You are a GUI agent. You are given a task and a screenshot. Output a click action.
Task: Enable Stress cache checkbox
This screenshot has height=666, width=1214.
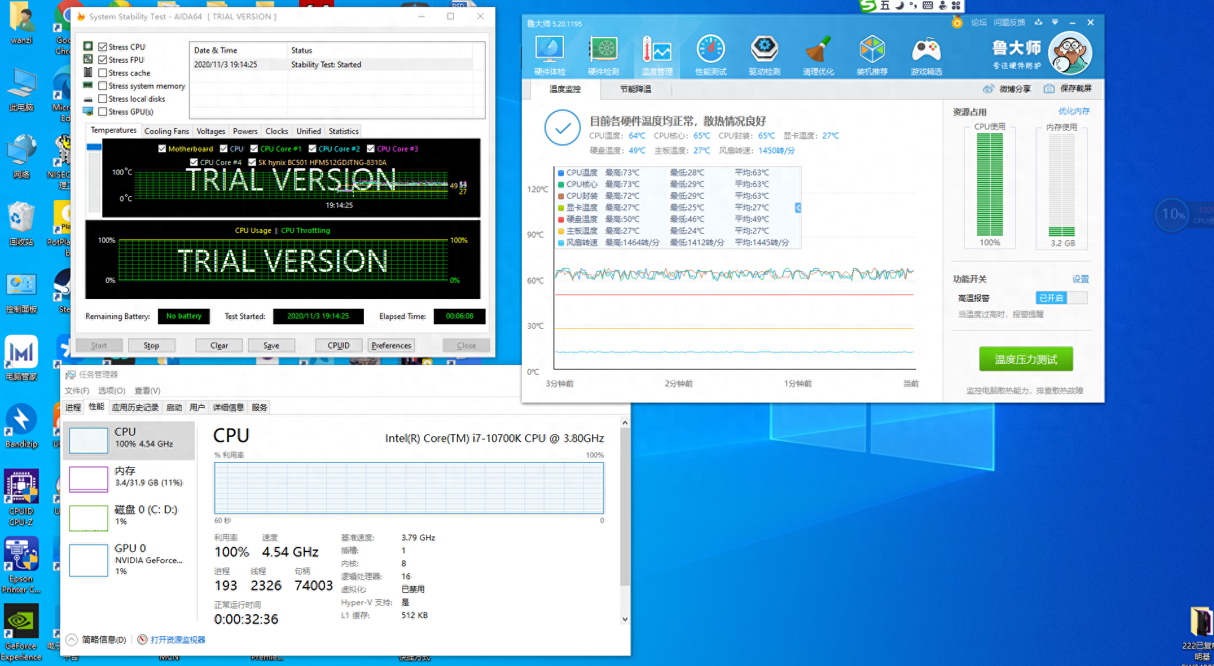[x=102, y=72]
